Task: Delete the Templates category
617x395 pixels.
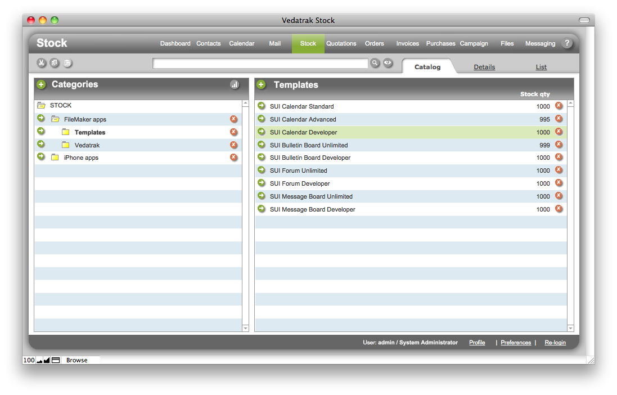Action: (x=234, y=132)
